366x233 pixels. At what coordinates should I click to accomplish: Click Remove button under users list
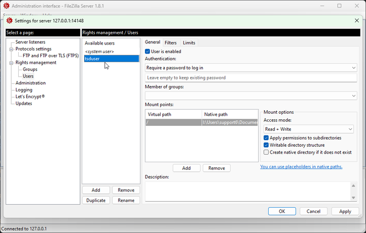(126, 190)
